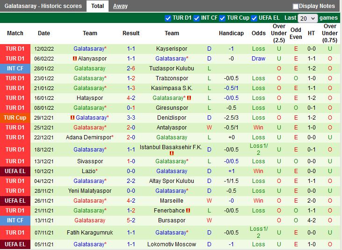Select Marseille team name

click(x=172, y=201)
